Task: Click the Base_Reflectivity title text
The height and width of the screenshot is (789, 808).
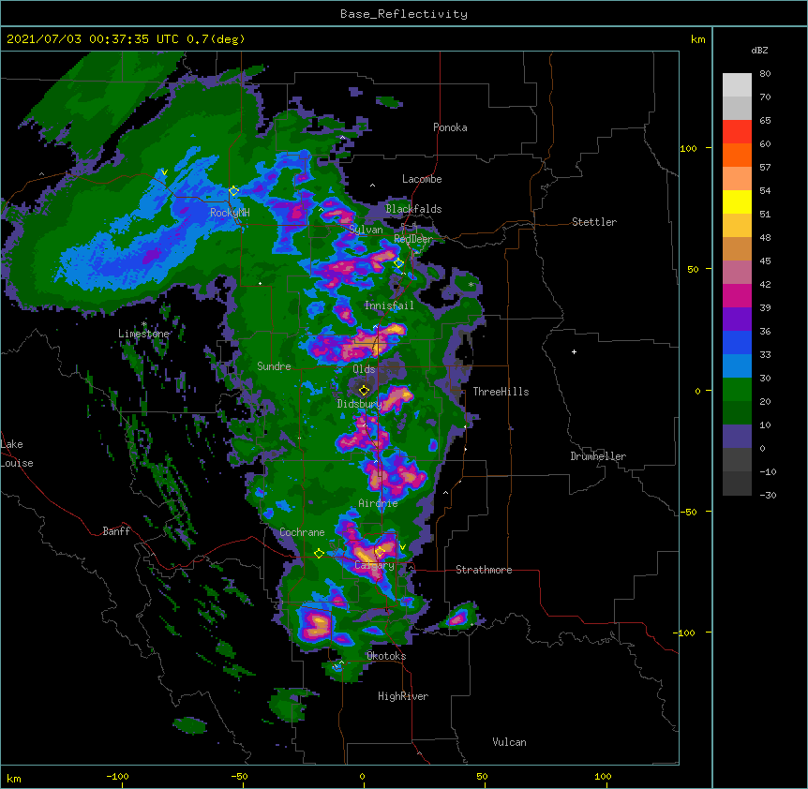Action: (404, 14)
